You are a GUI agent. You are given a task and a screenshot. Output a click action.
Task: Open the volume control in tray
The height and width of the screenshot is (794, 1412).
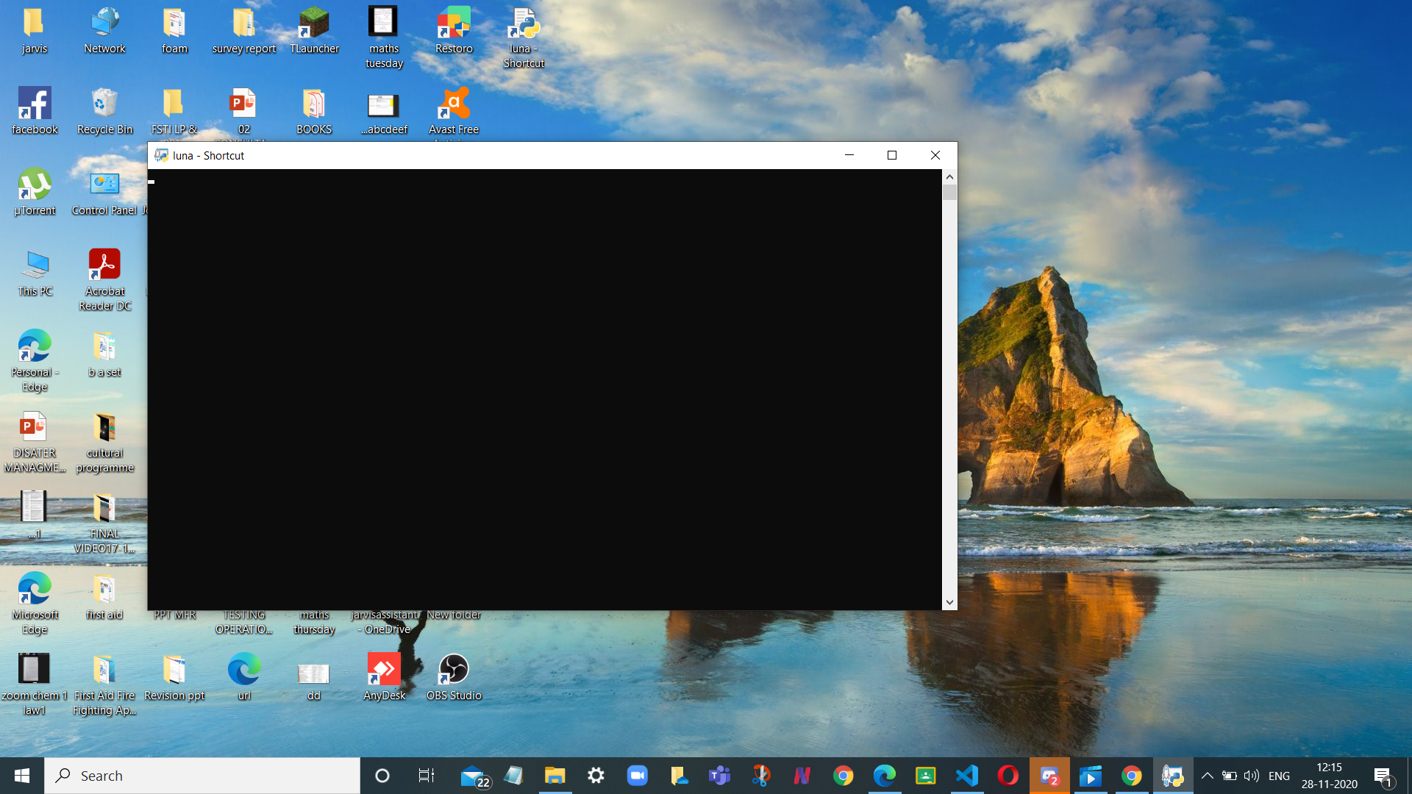[x=1251, y=776]
